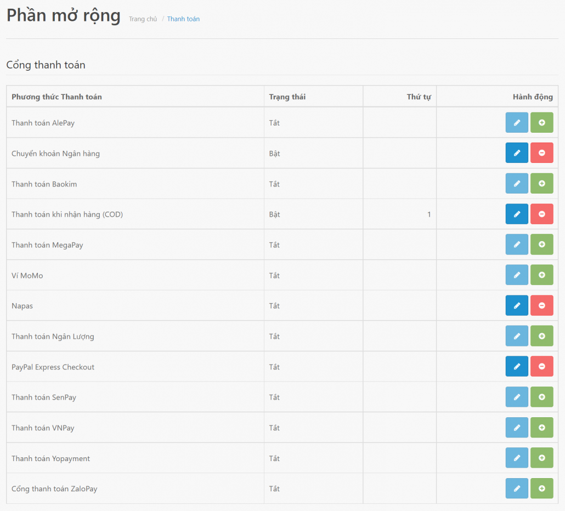Install Thanh toán Ngân Lượng extension
The height and width of the screenshot is (511, 565).
tap(541, 336)
